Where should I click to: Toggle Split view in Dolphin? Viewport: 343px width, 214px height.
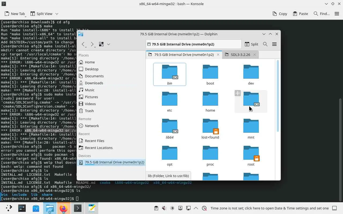point(251,44)
